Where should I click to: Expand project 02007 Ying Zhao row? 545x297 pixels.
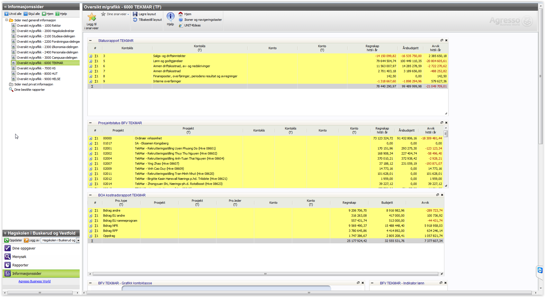tap(91, 164)
